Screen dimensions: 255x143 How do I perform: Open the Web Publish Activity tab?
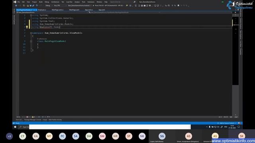click(55, 120)
